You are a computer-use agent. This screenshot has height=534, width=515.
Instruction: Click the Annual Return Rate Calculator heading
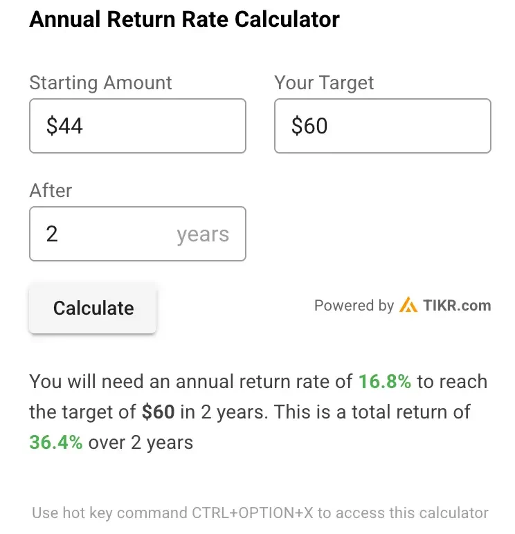pos(184,19)
